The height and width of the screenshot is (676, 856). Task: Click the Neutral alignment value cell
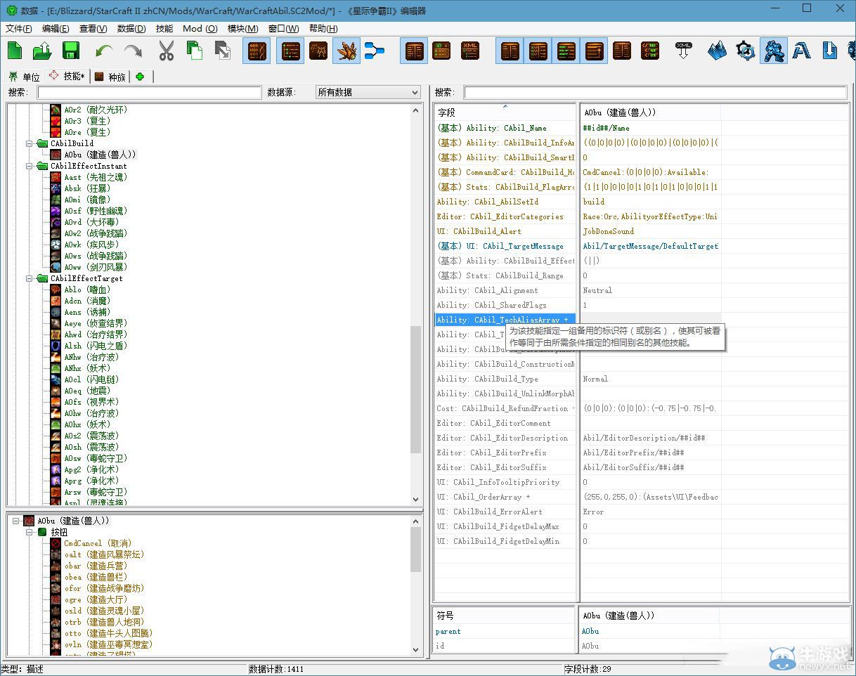click(650, 290)
